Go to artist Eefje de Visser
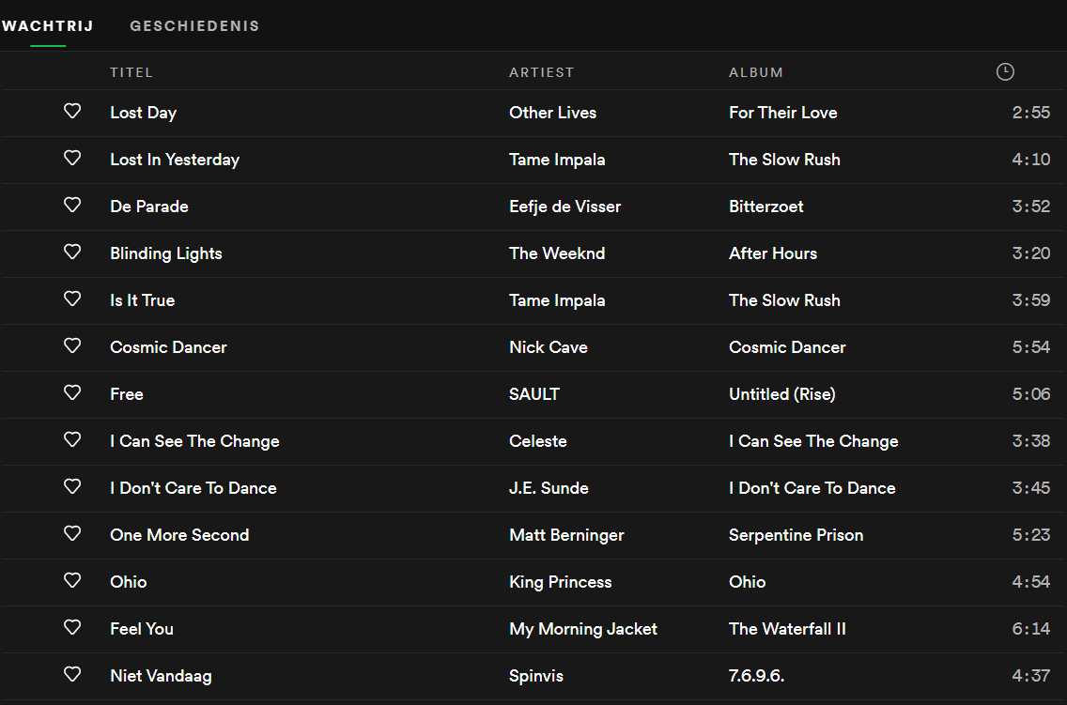 [564, 207]
